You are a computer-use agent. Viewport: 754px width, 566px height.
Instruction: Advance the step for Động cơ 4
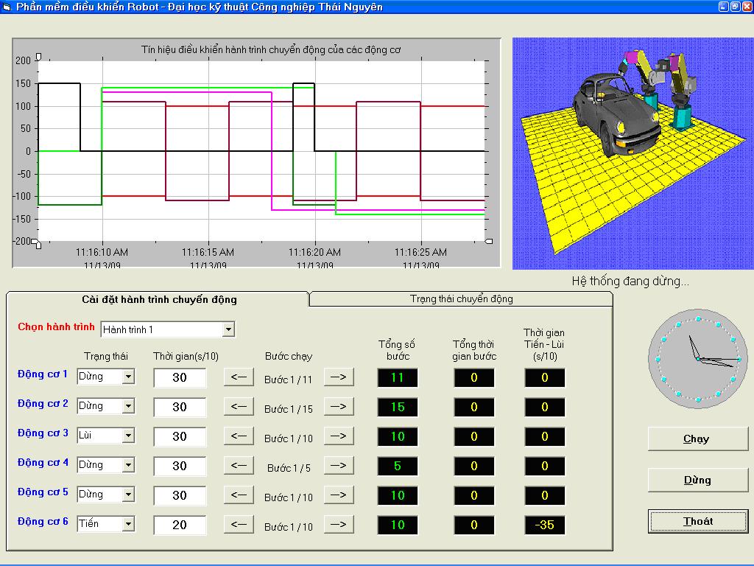pos(339,466)
